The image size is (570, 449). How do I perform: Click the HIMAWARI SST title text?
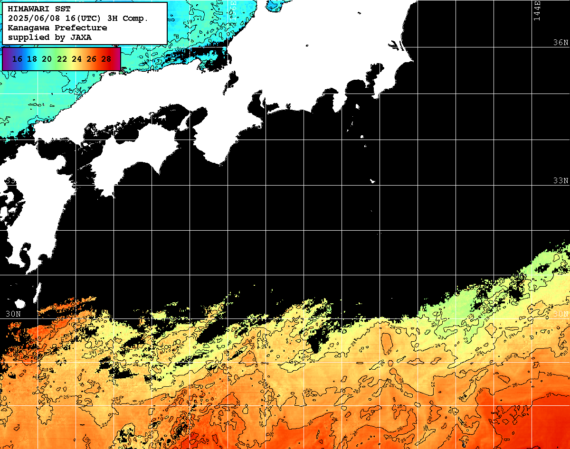[x=39, y=9]
